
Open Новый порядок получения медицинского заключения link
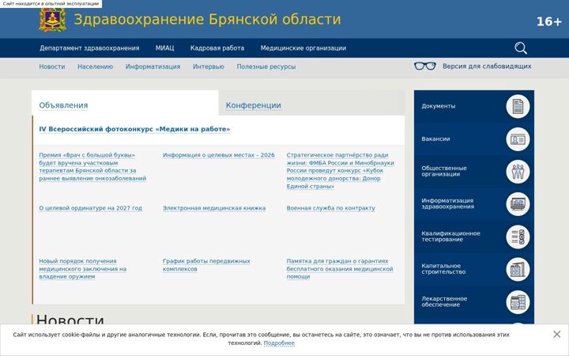[83, 269]
